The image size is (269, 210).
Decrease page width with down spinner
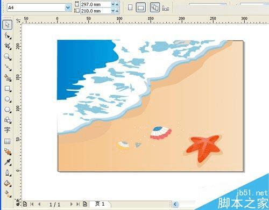pos(113,4)
